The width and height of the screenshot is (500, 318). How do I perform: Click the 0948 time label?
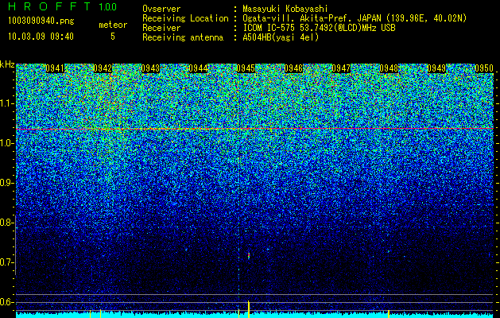(389, 68)
